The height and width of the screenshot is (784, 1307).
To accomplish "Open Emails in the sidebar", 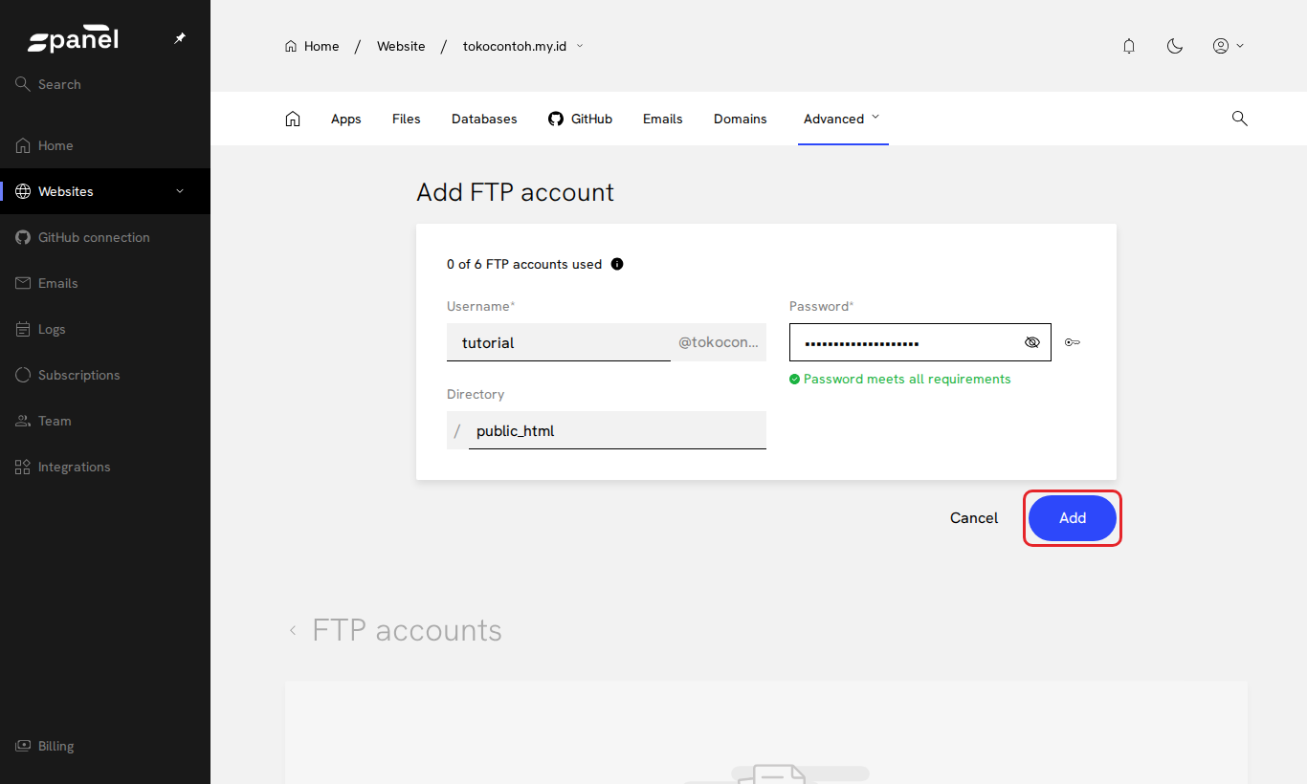I will point(105,283).
